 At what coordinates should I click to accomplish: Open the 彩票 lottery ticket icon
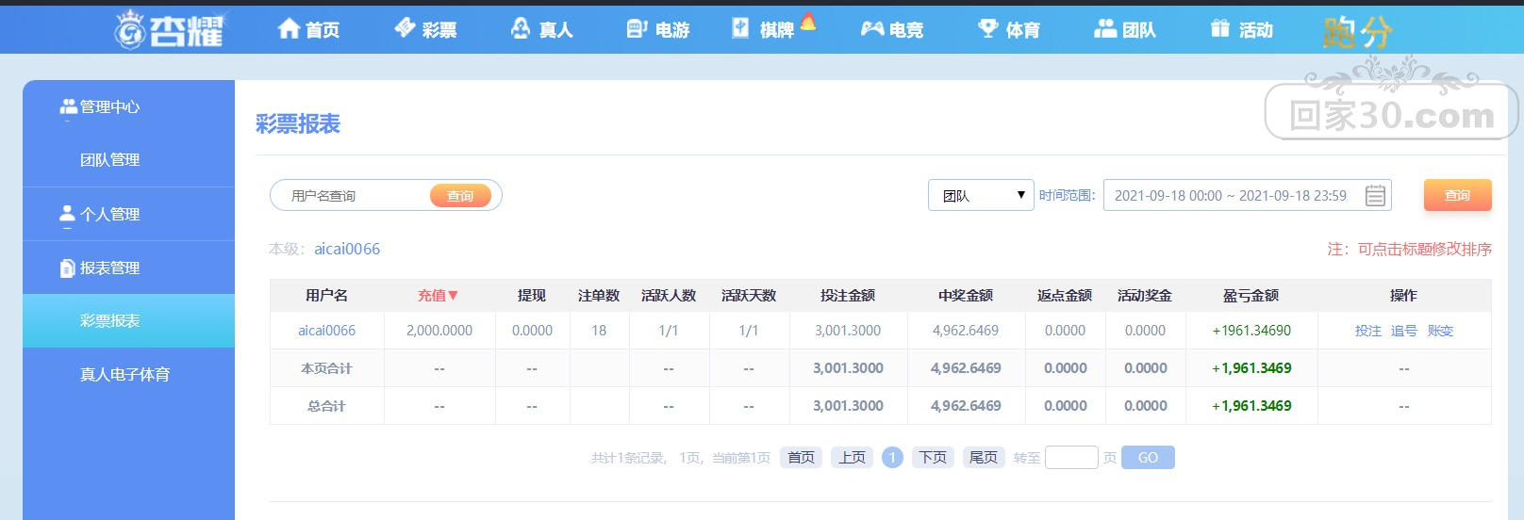(x=405, y=28)
